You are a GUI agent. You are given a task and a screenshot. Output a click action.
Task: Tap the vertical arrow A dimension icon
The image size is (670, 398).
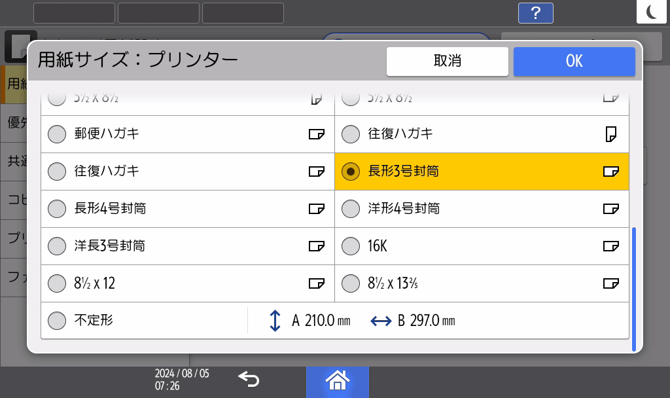[x=275, y=321]
